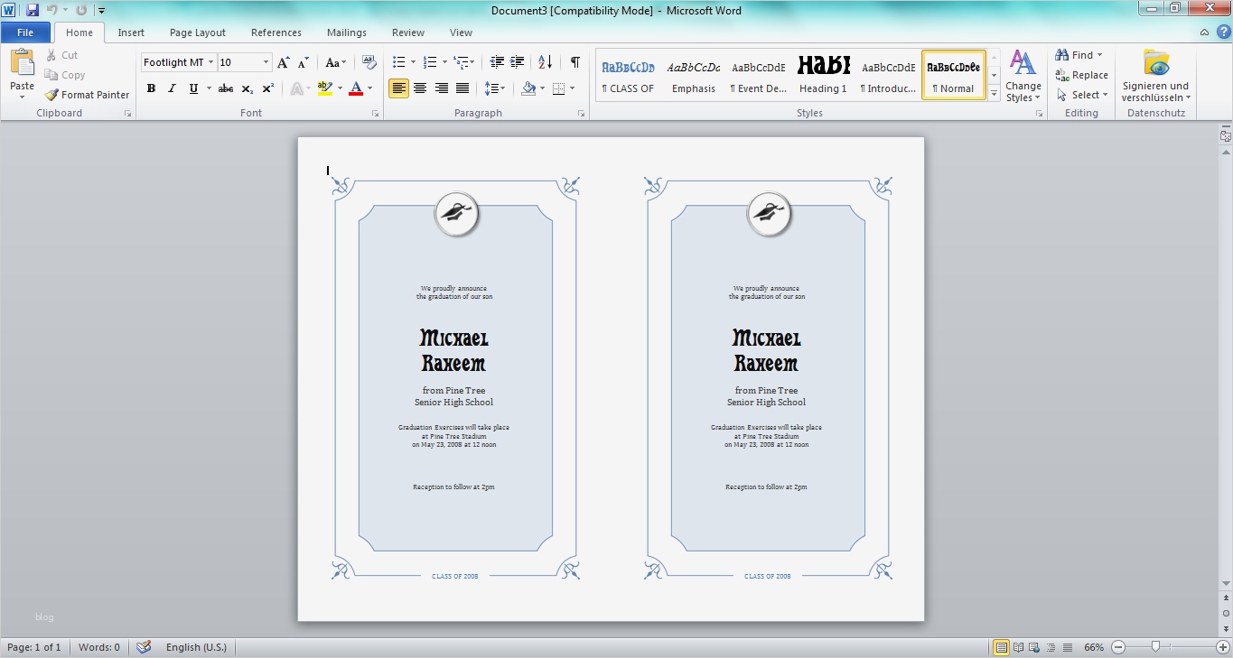Screen dimensions: 1233x658
Task: Apply Strikethrough formatting
Action: 226,88
